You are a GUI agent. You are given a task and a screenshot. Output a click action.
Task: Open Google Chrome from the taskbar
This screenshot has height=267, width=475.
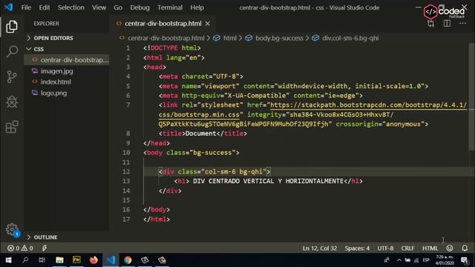pyautogui.click(x=128, y=260)
